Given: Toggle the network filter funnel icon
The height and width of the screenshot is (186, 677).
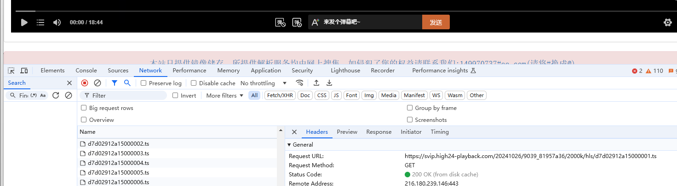Looking at the screenshot, I should click(x=115, y=83).
